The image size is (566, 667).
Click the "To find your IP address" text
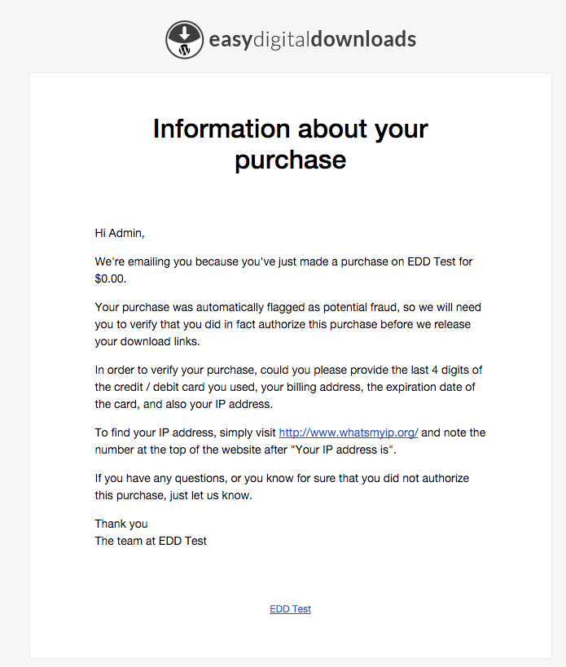click(x=186, y=433)
